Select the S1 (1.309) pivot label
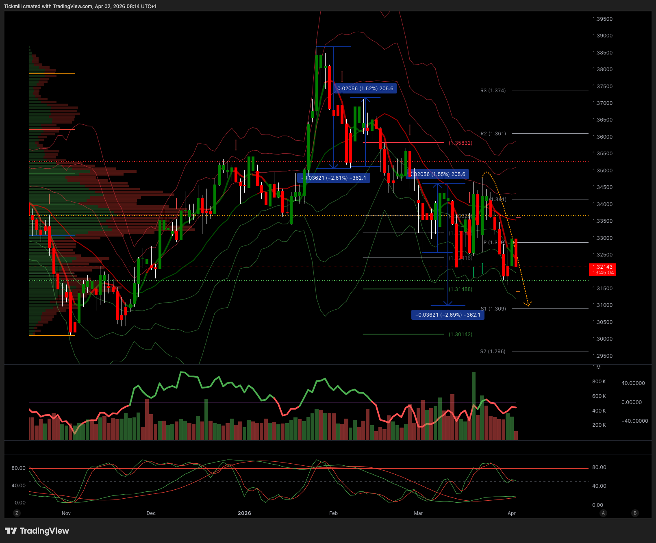Image resolution: width=656 pixels, height=543 pixels. pos(493,309)
